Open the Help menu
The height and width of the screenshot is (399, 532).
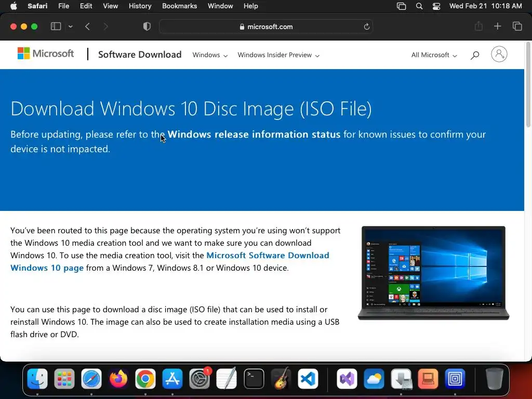[x=251, y=6]
